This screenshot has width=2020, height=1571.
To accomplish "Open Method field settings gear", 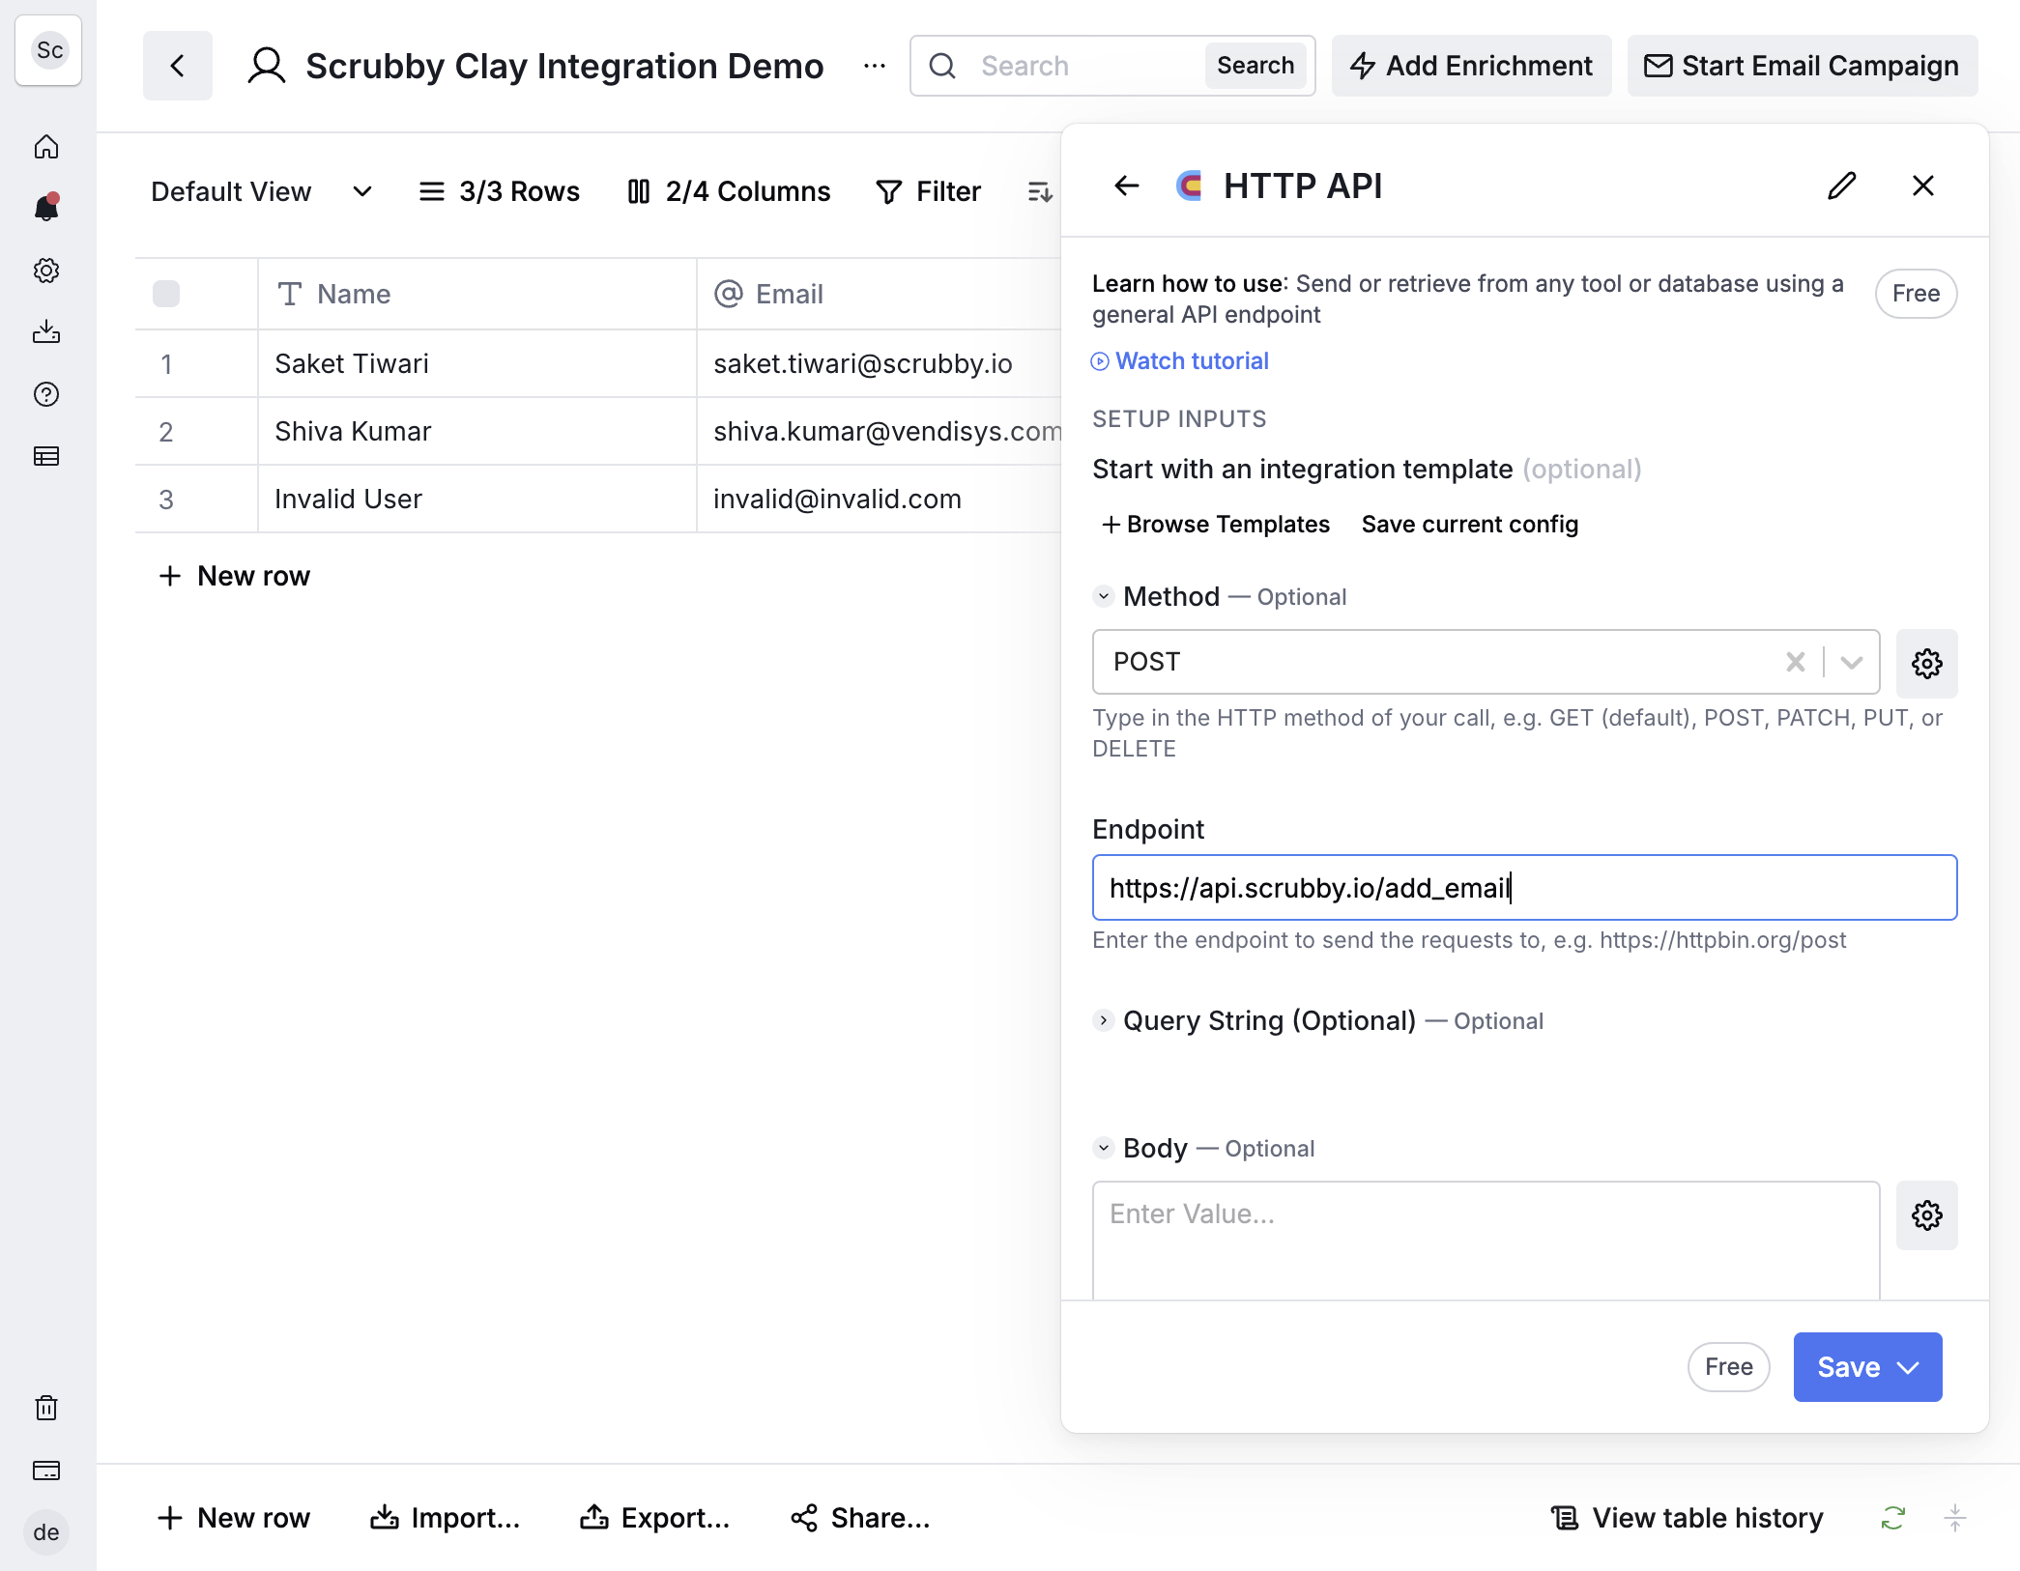I will [1927, 663].
